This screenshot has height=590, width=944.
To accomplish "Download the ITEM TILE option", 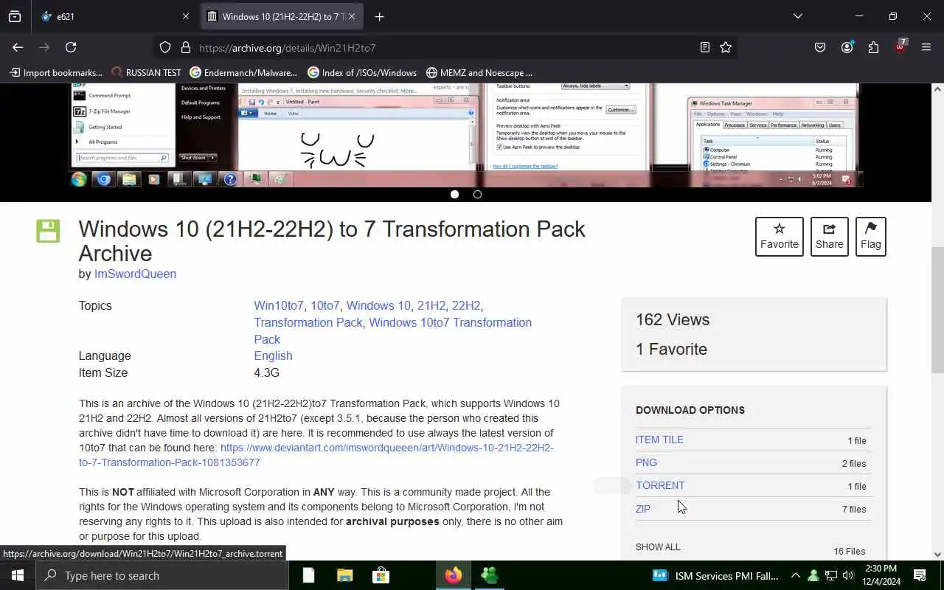I will [x=659, y=440].
